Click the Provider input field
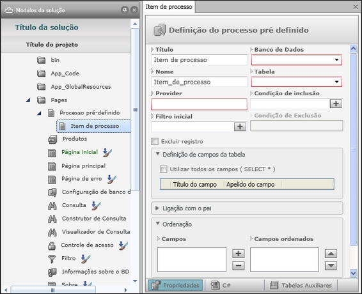This screenshot has height=294, width=362. pyautogui.click(x=199, y=104)
